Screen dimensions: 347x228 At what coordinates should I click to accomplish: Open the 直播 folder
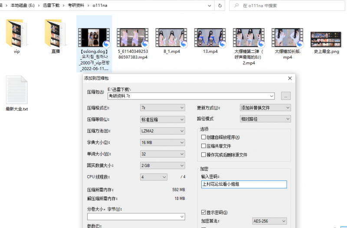click(x=56, y=35)
